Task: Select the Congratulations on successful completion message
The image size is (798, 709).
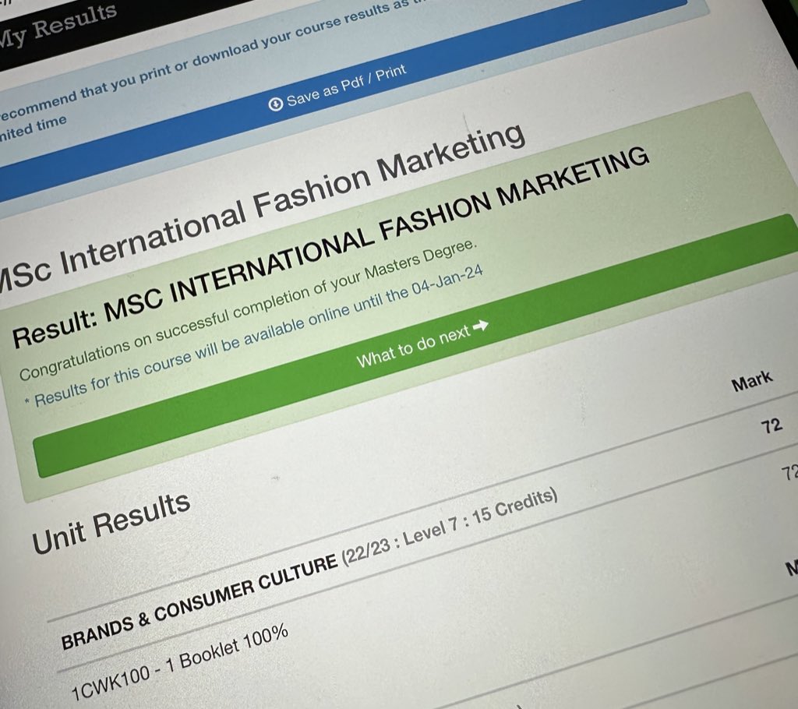Action: [x=249, y=310]
